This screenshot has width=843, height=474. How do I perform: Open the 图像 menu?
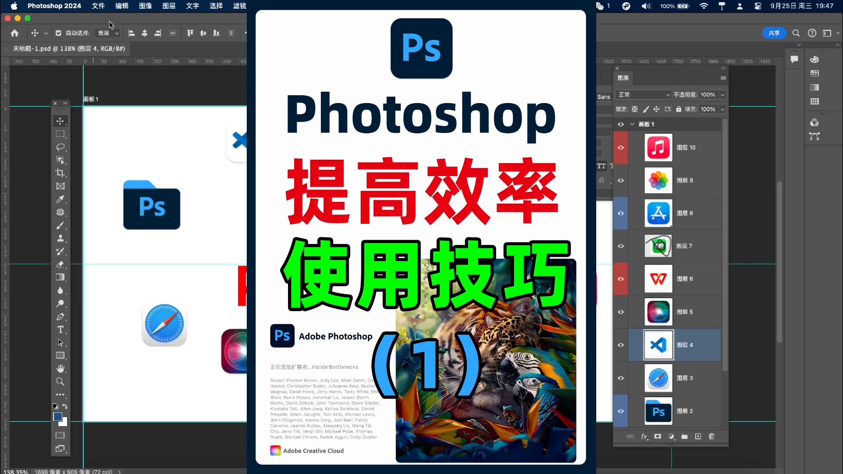click(x=145, y=6)
